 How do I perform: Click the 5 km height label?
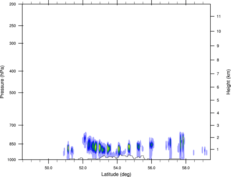(x=218, y=100)
